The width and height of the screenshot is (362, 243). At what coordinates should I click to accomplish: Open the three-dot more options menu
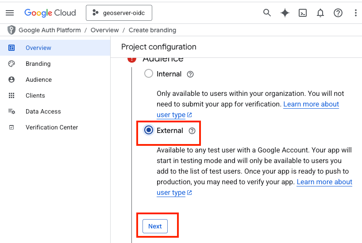coord(355,13)
